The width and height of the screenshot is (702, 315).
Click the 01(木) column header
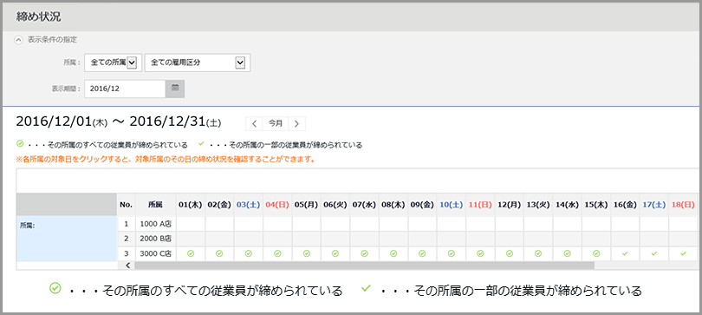point(191,205)
